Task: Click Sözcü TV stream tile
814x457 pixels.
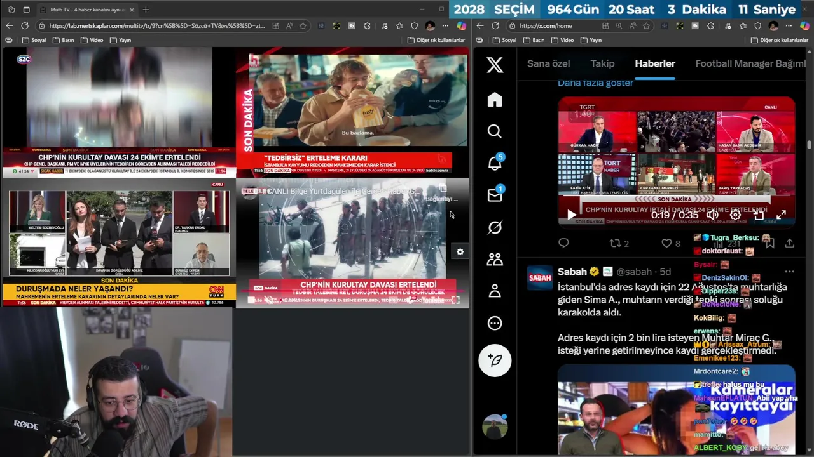Action: (x=118, y=112)
